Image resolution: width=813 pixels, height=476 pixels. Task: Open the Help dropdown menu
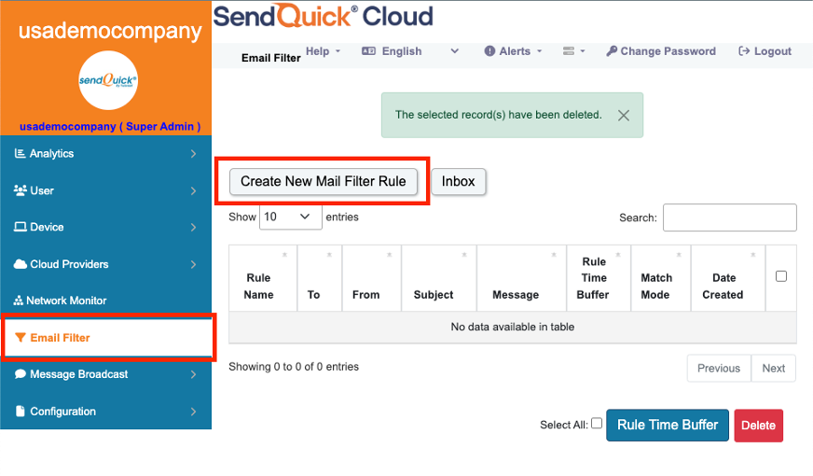coord(323,51)
